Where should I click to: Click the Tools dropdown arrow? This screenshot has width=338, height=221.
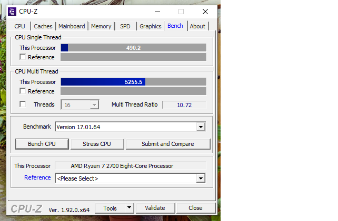coord(130,208)
